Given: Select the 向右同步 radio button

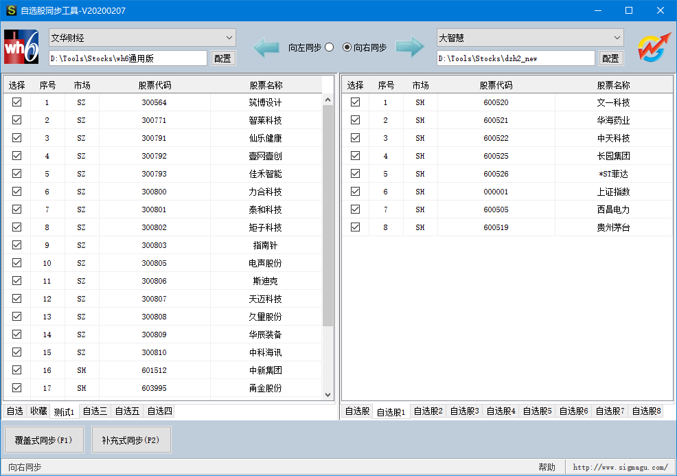Looking at the screenshot, I should (347, 47).
